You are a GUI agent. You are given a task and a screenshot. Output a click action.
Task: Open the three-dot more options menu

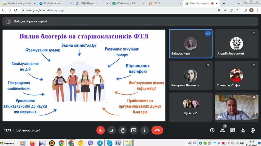pos(145,130)
